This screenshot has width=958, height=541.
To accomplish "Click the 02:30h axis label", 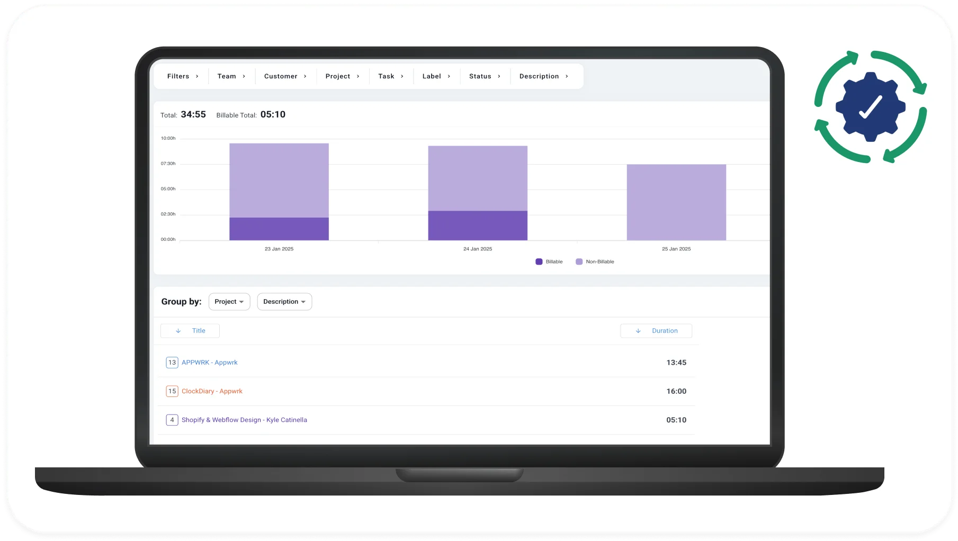I will click(168, 214).
